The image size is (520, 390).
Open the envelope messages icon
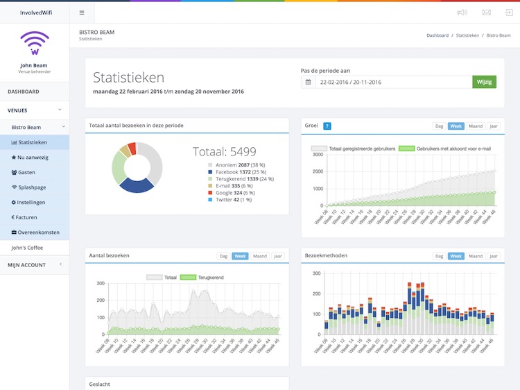click(x=486, y=12)
